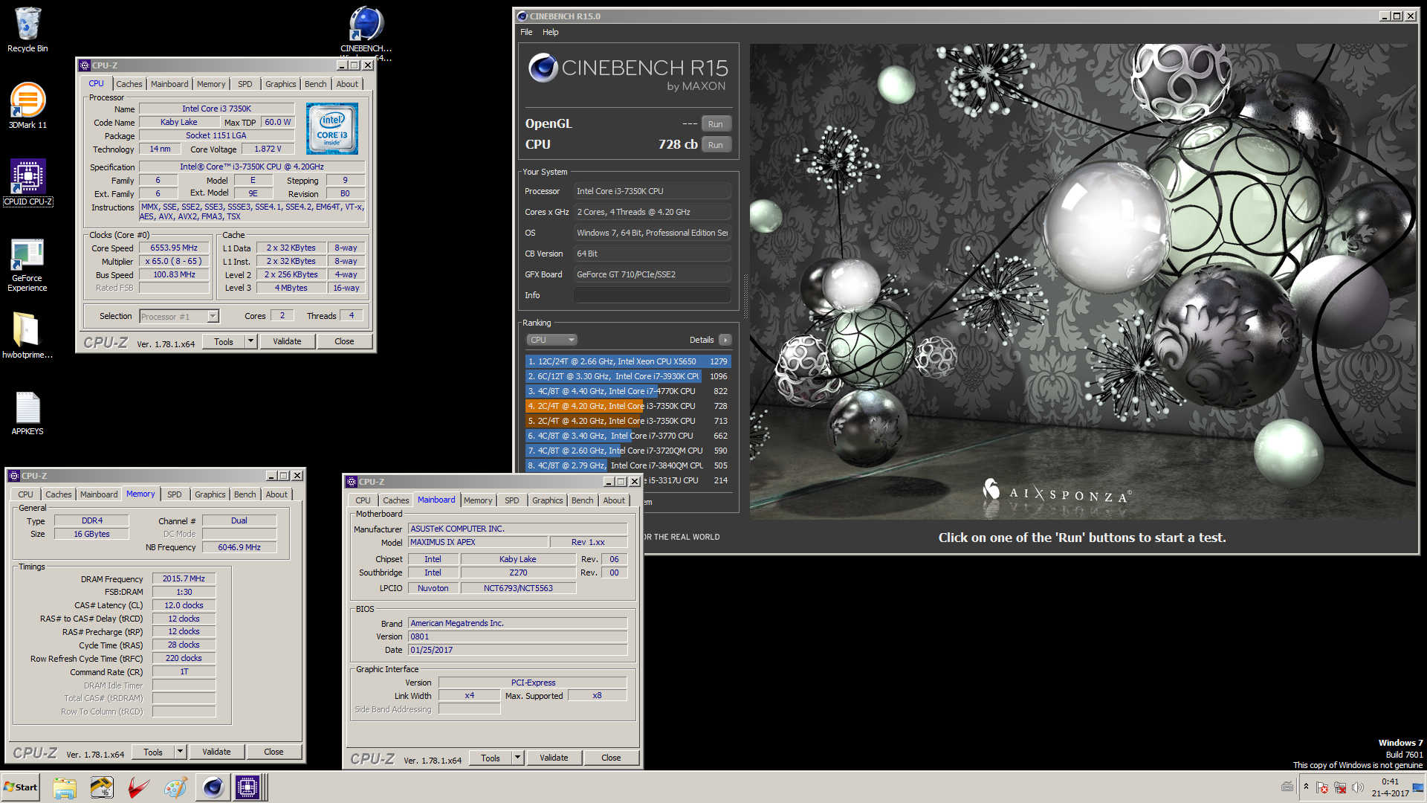
Task: Click the Details arrow icon in Ranking
Action: [x=725, y=340]
